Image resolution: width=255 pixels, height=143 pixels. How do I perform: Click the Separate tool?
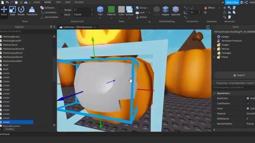pos(176,11)
